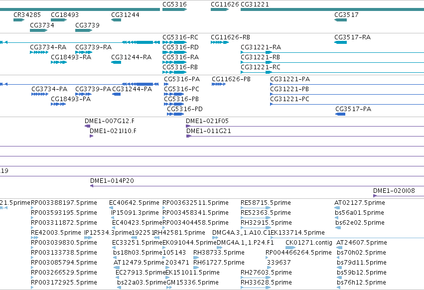Select EST RH38733.5prime
Viewport: 424px width, 290px height.
219,253
